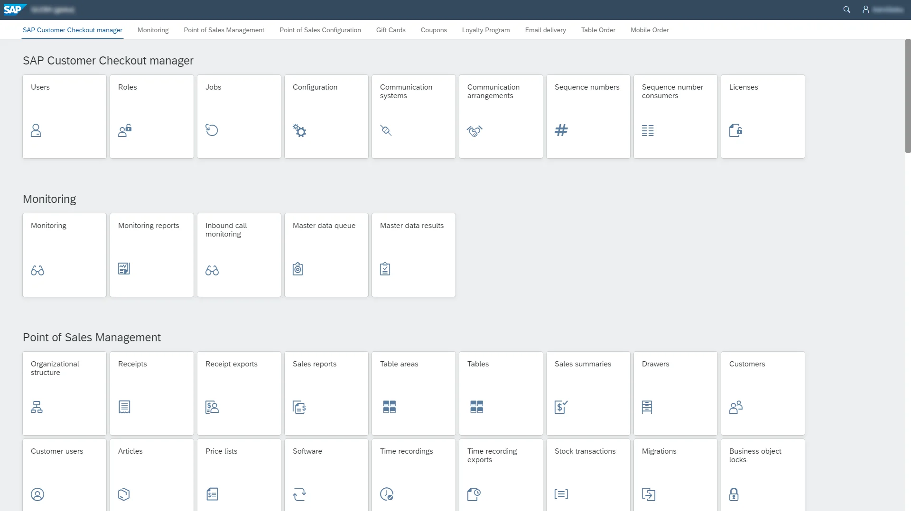Click the Configuration gears icon

(x=299, y=130)
